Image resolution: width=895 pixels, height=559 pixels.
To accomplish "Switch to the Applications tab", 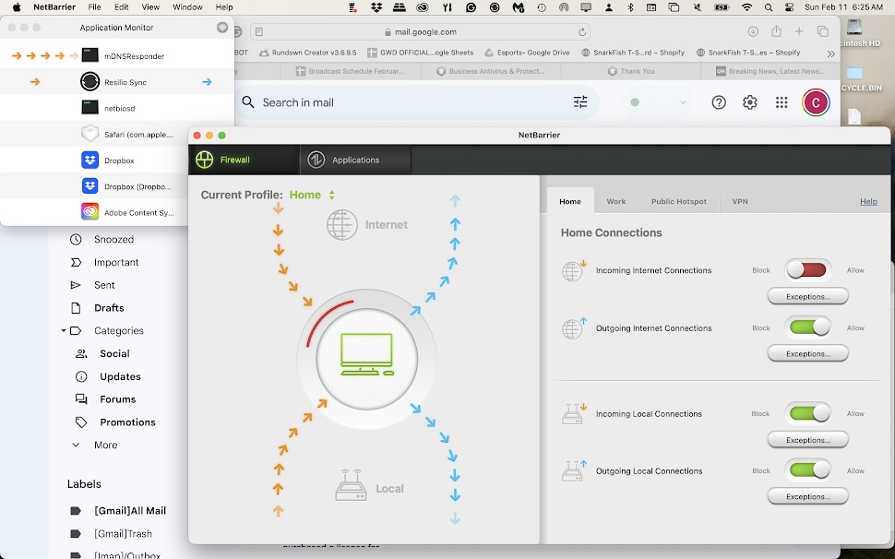I will 355,160.
